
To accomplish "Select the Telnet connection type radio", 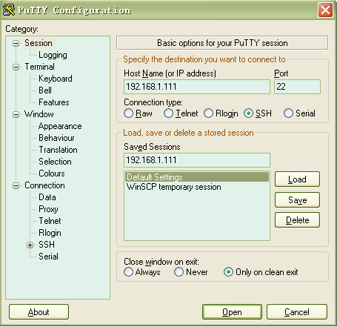I will click(168, 113).
